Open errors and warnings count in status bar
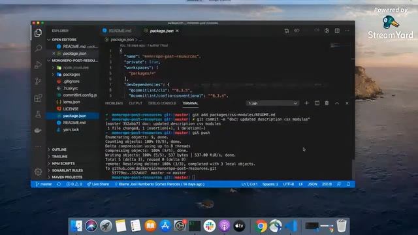Image resolution: width=418 pixels, height=235 pixels. click(x=74, y=184)
